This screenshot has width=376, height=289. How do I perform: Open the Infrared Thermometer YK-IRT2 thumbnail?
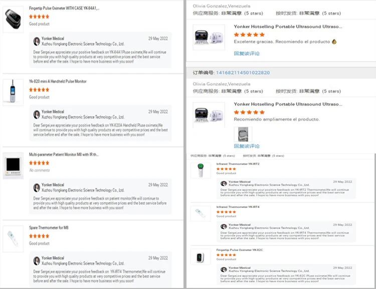click(x=201, y=170)
